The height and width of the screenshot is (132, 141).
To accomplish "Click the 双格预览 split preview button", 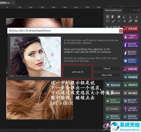I will click(113, 109).
